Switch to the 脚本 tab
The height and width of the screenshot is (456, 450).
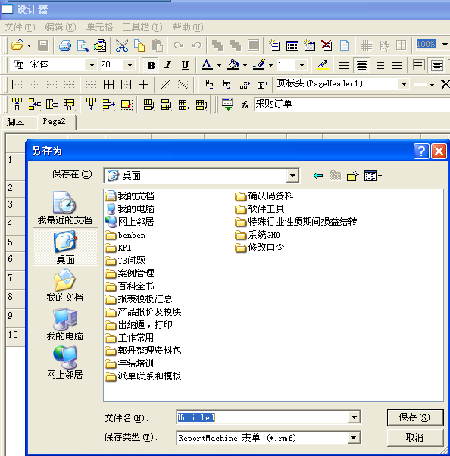16,122
